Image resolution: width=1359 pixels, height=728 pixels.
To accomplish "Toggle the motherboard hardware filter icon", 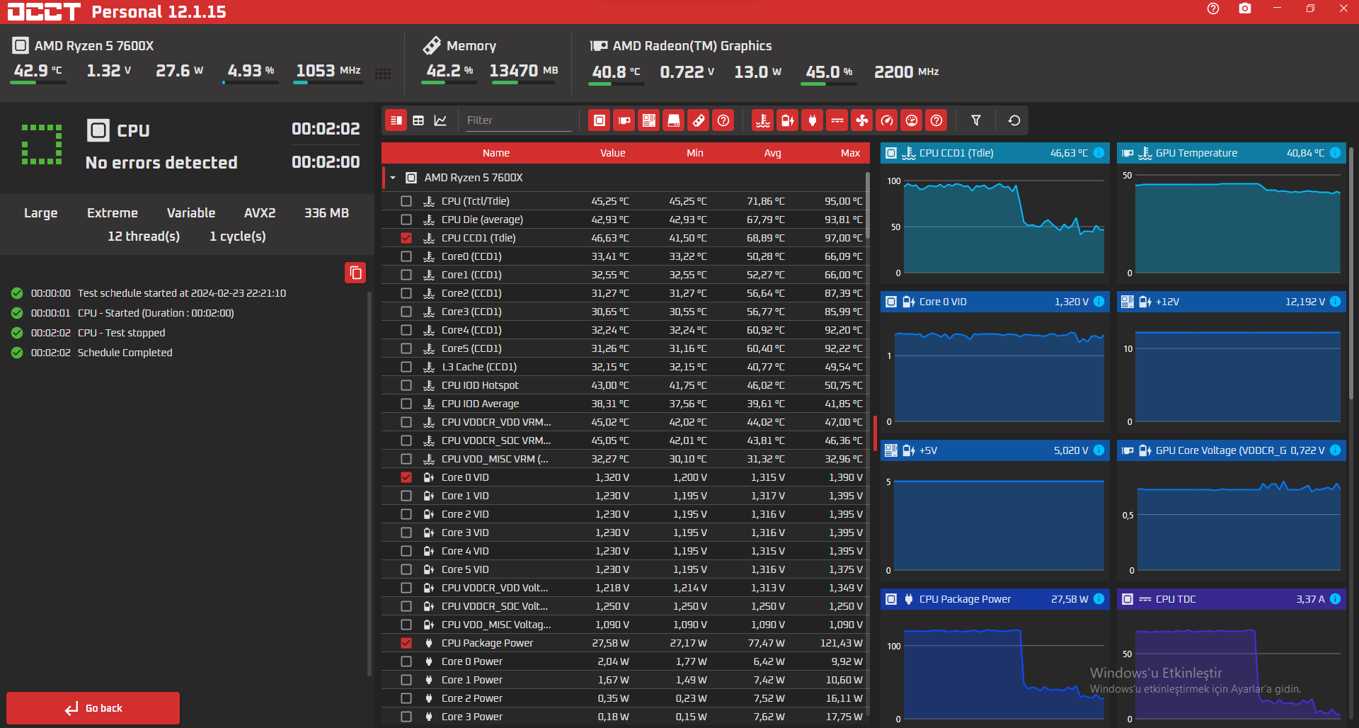I will [x=649, y=120].
